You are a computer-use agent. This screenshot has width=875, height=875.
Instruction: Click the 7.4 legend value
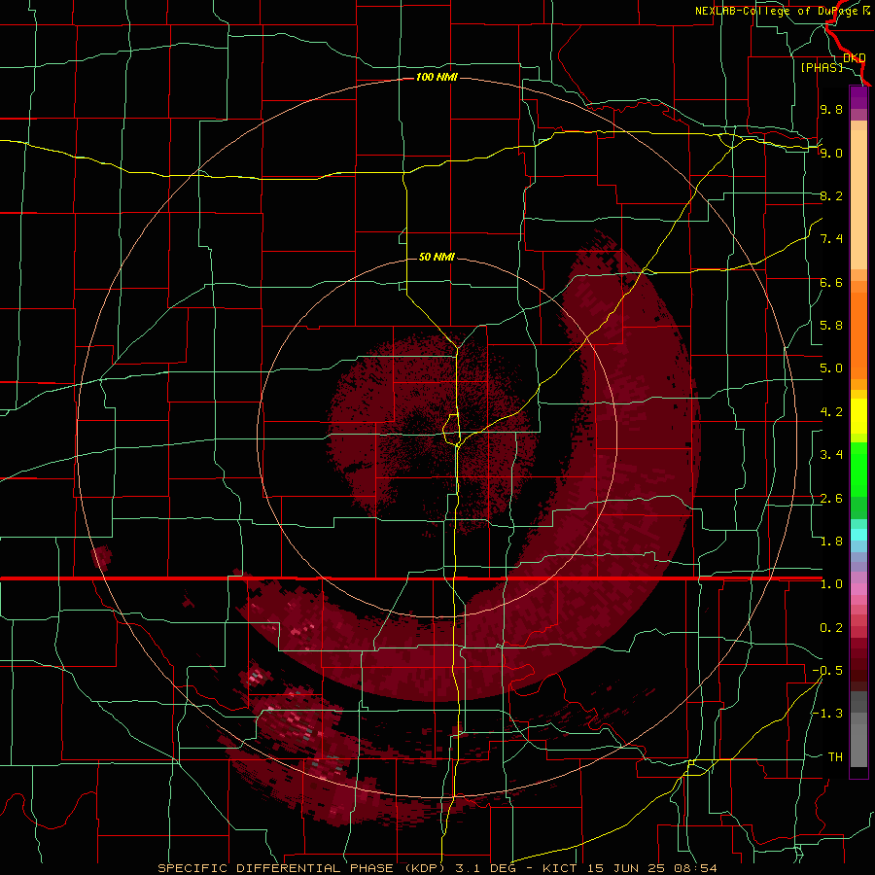tap(831, 239)
